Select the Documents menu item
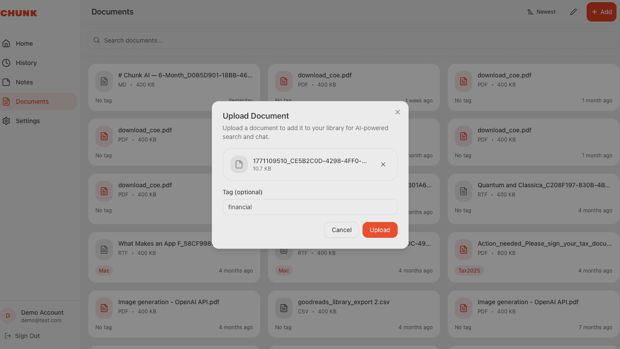 coord(33,101)
